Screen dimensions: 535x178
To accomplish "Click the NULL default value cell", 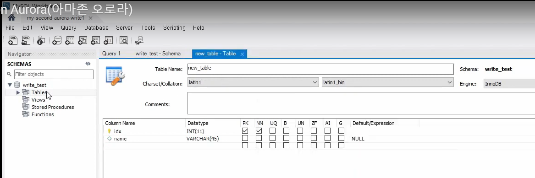I will click(x=358, y=139).
